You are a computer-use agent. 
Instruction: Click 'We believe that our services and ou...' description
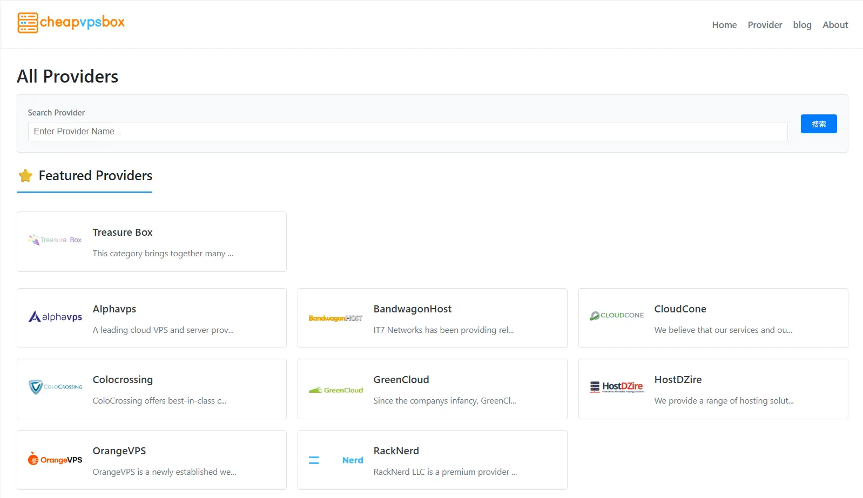(724, 330)
